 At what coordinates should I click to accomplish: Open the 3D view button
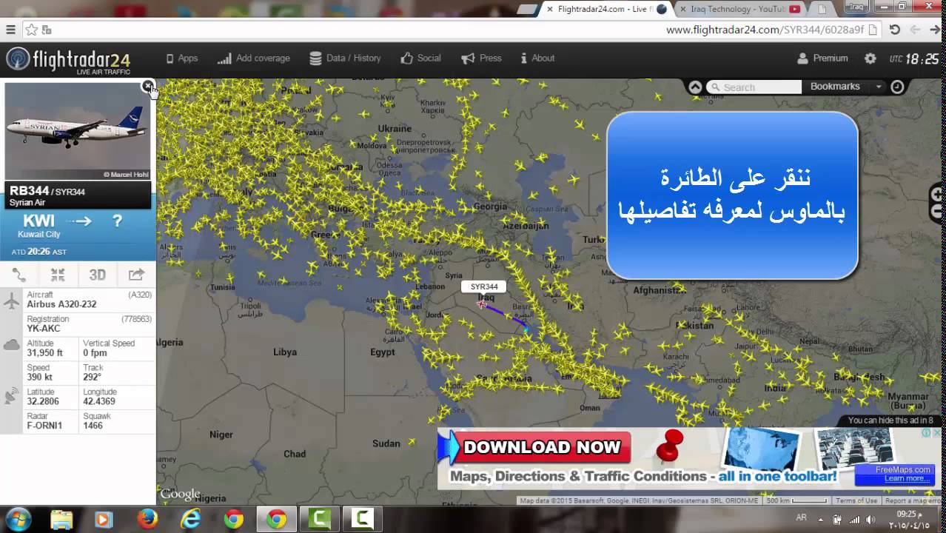pos(97,275)
